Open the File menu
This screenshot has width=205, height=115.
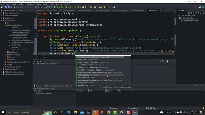pos(2,4)
